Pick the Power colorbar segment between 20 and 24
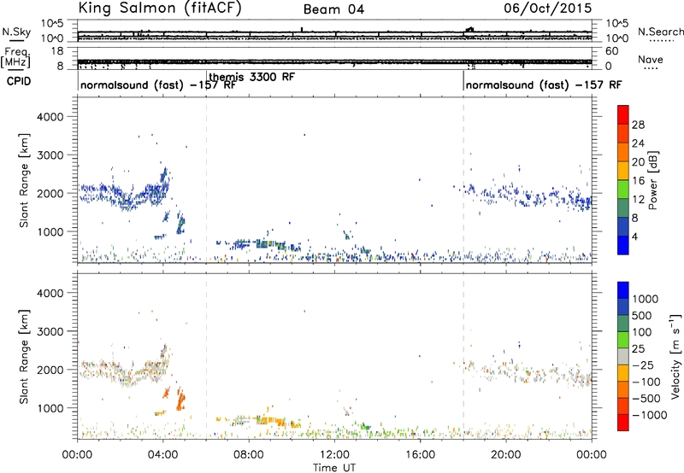 click(623, 152)
